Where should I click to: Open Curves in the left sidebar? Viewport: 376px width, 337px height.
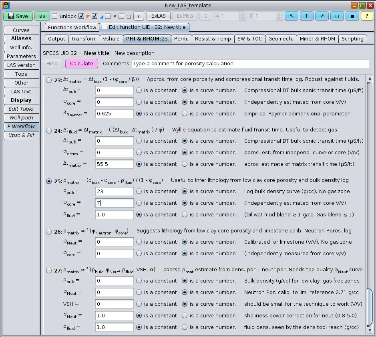click(21, 30)
